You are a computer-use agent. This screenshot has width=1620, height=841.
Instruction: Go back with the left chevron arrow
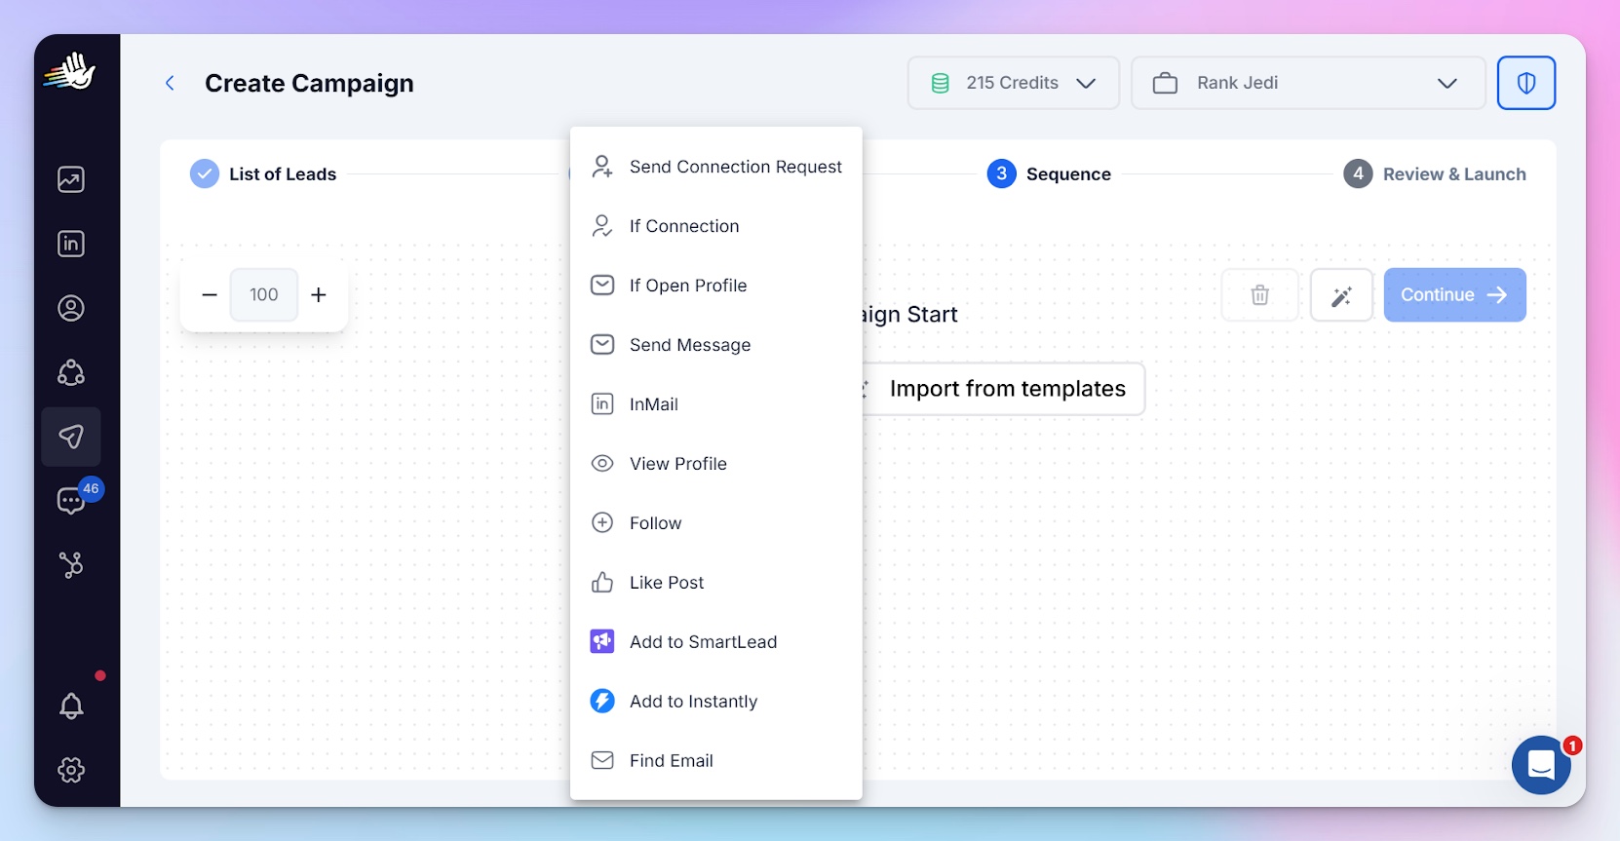coord(170,83)
